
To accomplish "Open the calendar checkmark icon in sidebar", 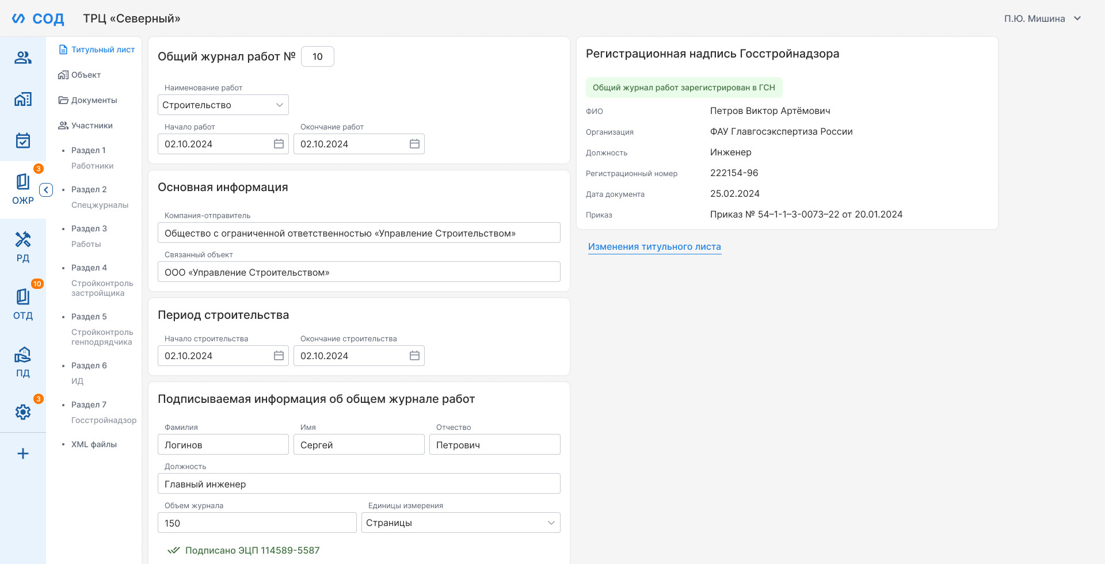I will (23, 140).
